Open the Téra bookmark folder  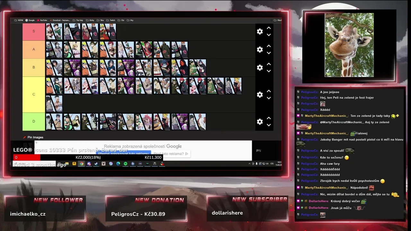(101, 20)
